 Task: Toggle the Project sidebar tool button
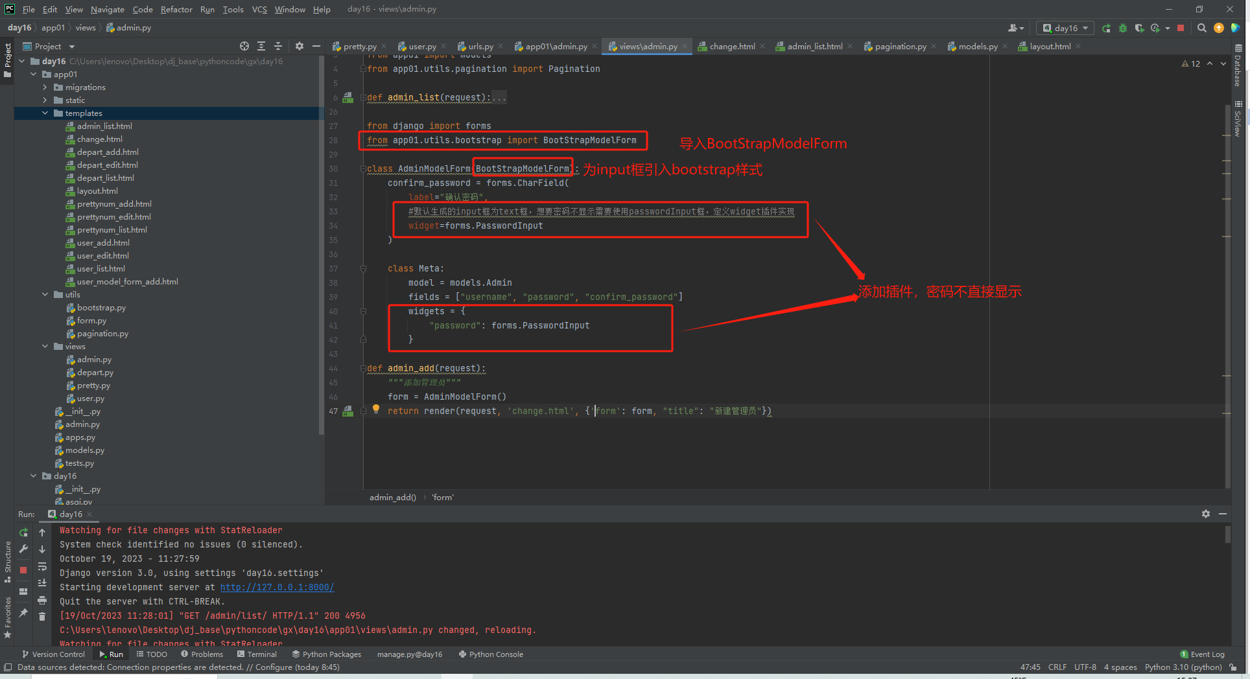pyautogui.click(x=7, y=60)
